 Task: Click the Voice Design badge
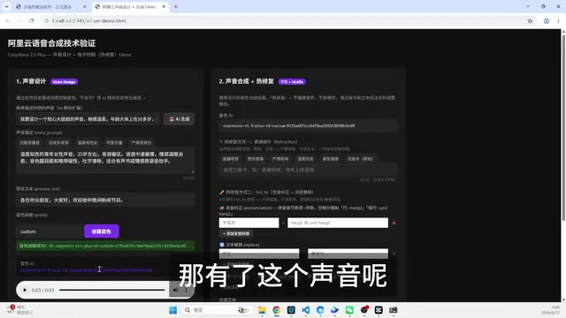tap(64, 82)
